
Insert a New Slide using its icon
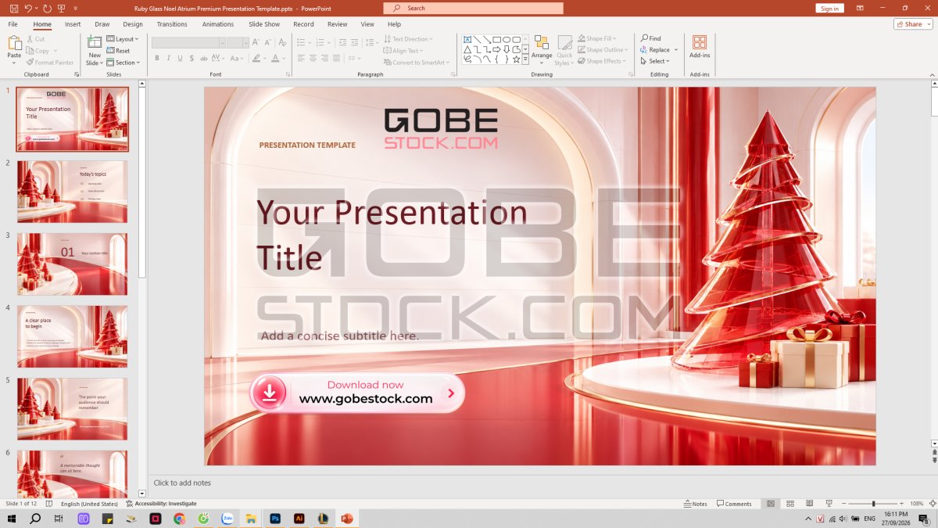click(x=95, y=42)
